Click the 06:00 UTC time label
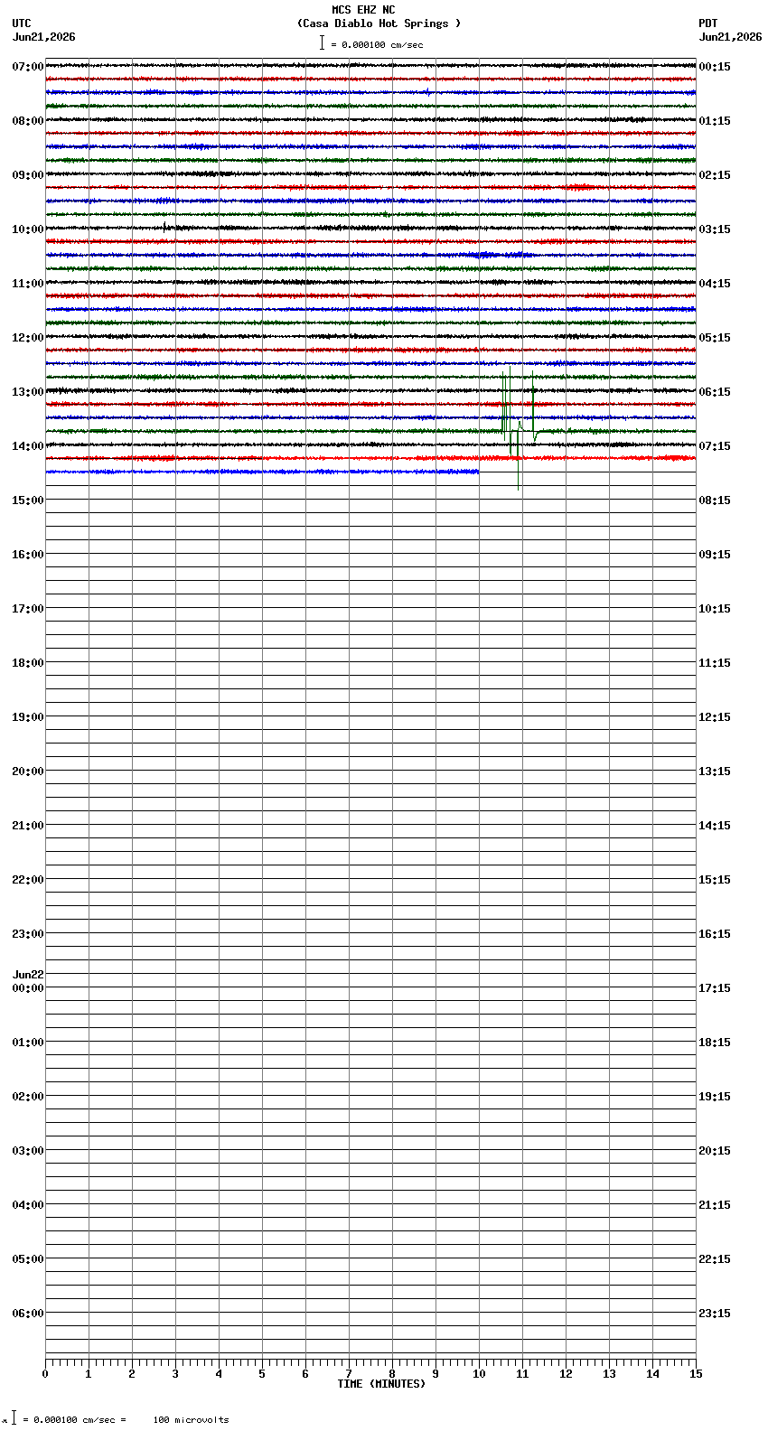768x1431 pixels. pos(28,1314)
